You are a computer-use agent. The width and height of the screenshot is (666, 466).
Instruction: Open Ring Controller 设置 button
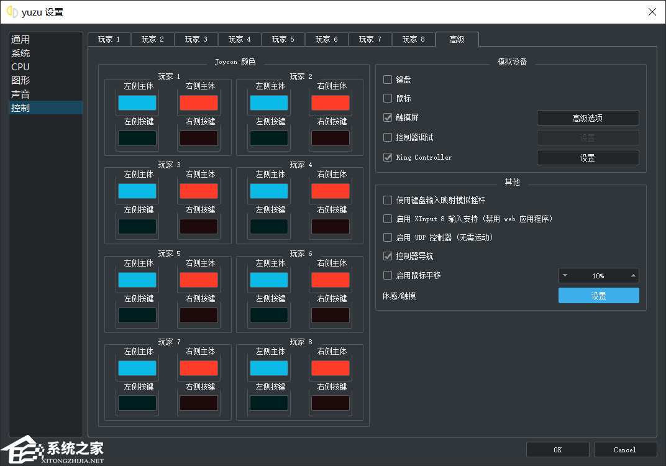587,158
